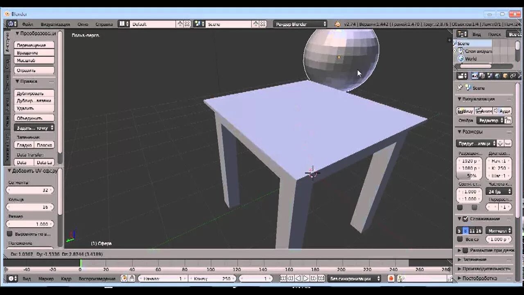Open the timeline Маркер menu
This screenshot has height=295, width=524.
click(x=46, y=279)
